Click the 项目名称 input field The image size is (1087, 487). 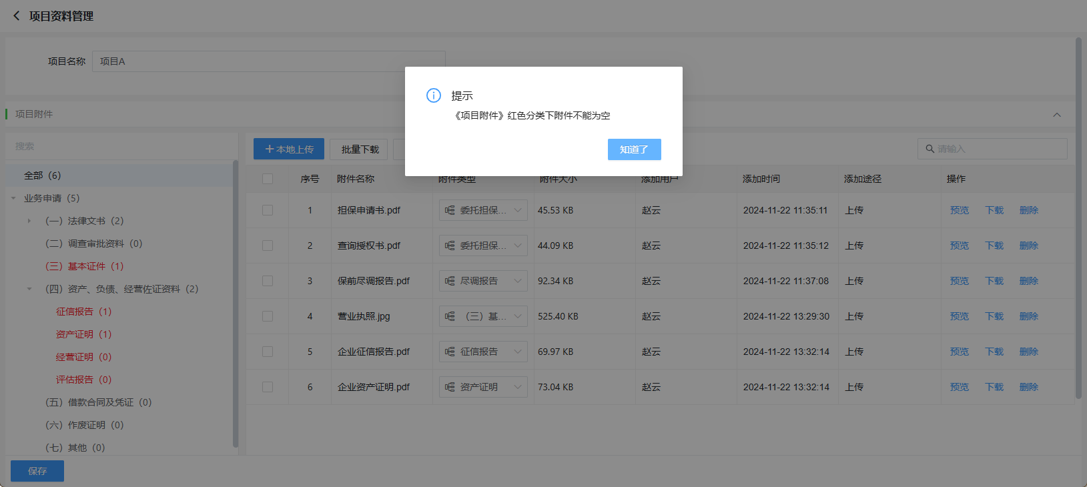pyautogui.click(x=268, y=61)
